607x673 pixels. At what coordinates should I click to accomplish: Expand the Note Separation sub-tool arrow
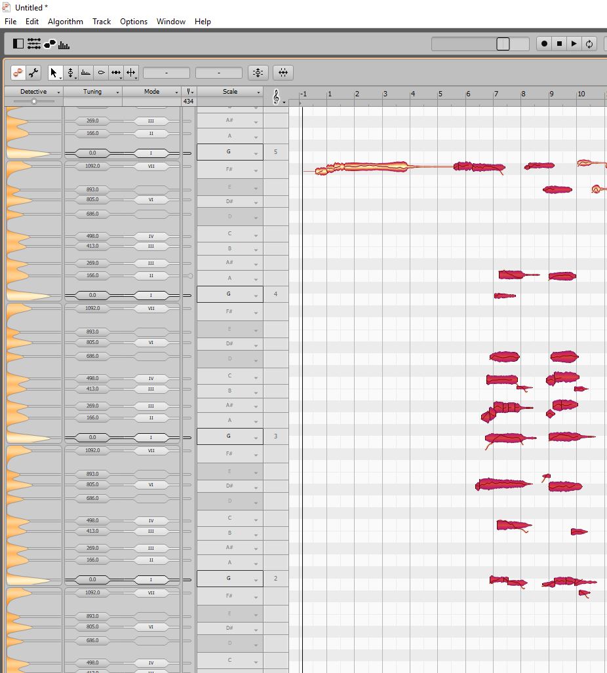point(136,78)
